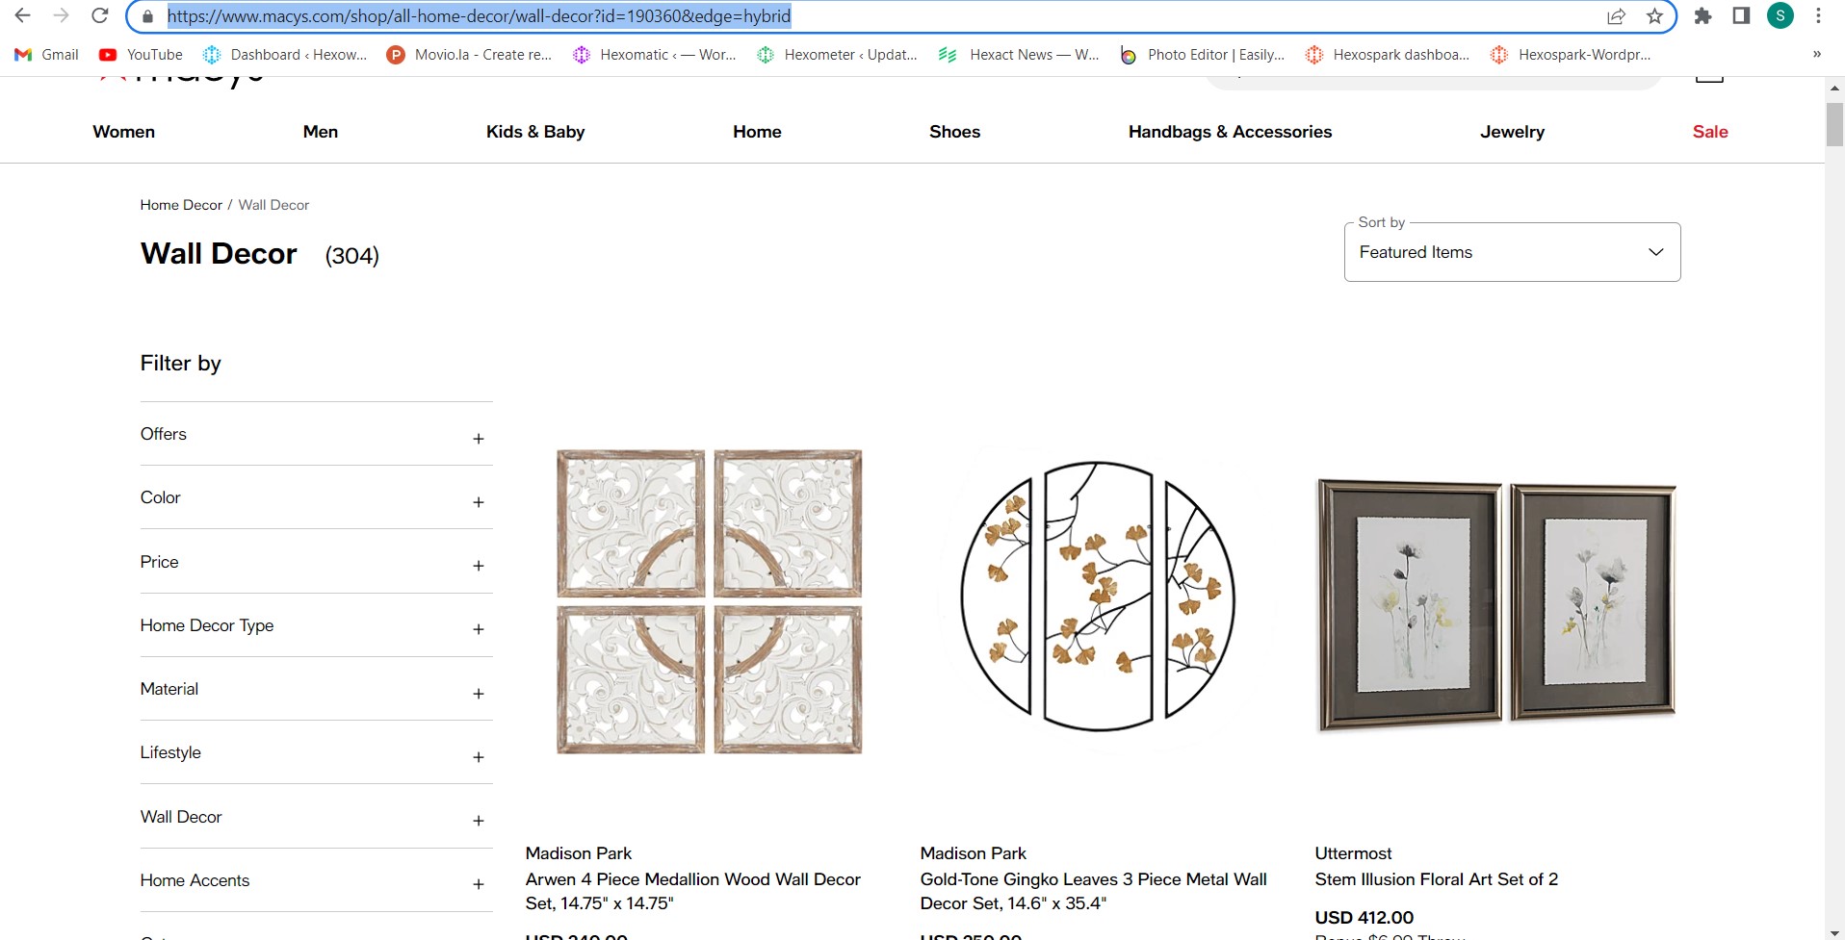
Task: Click the Uttermost Stem Illusion art thumbnail
Action: [1494, 603]
